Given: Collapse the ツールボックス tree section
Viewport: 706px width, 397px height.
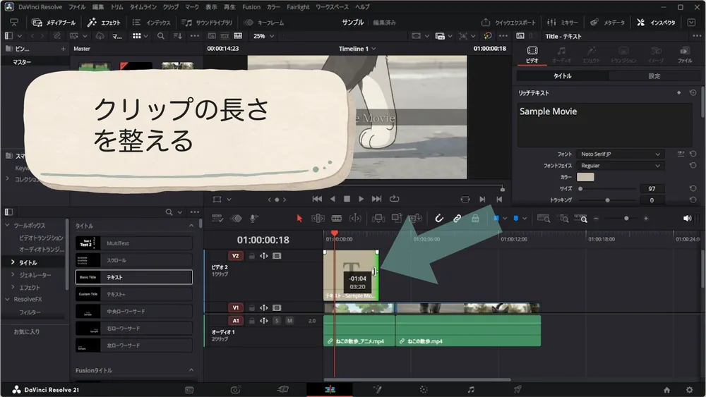Looking at the screenshot, I should coord(7,225).
